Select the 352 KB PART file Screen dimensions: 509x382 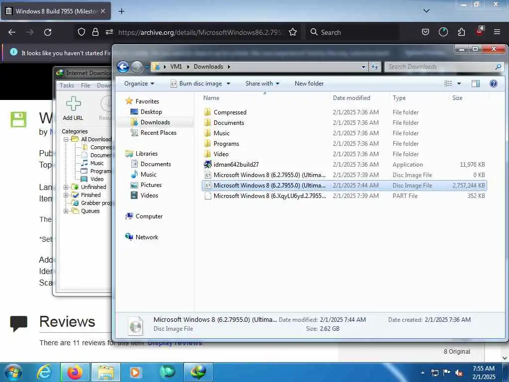(344, 195)
